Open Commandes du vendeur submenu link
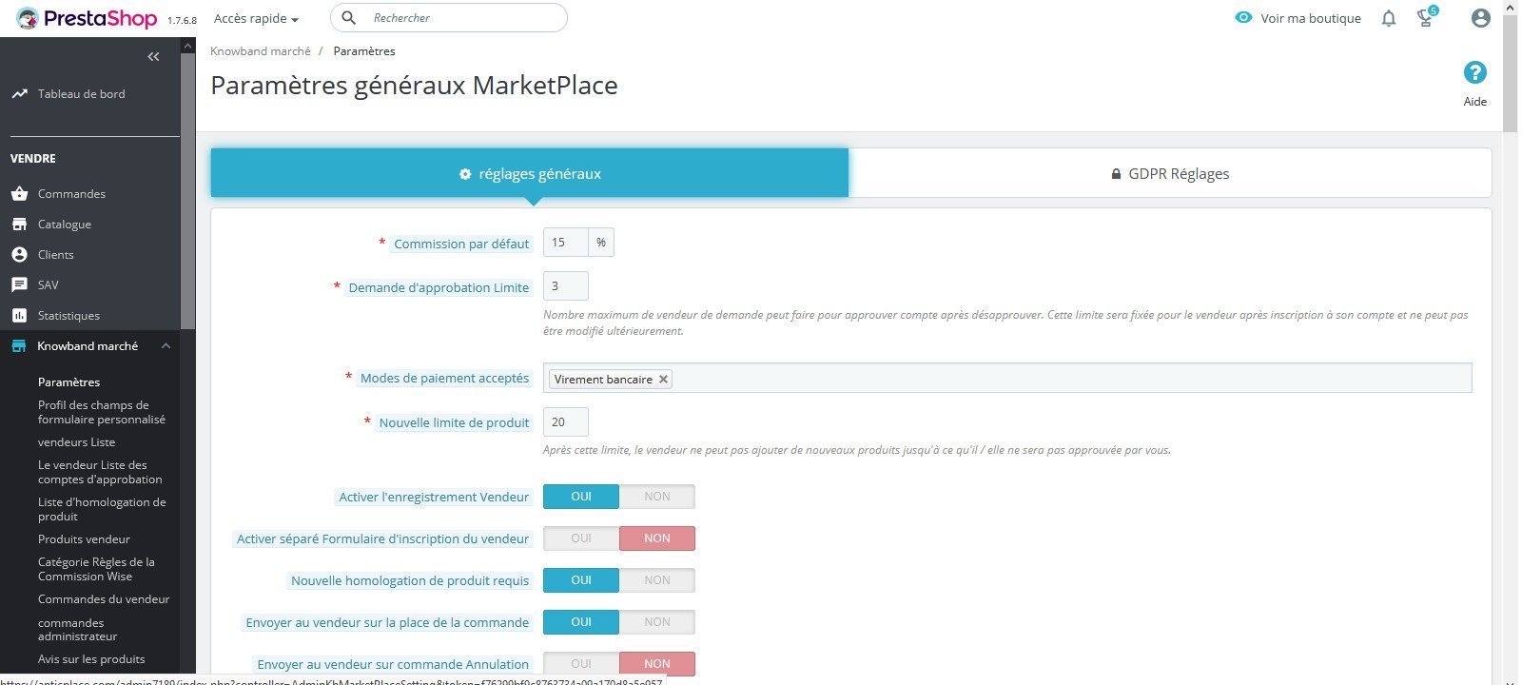The height and width of the screenshot is (685, 1522). tap(104, 599)
